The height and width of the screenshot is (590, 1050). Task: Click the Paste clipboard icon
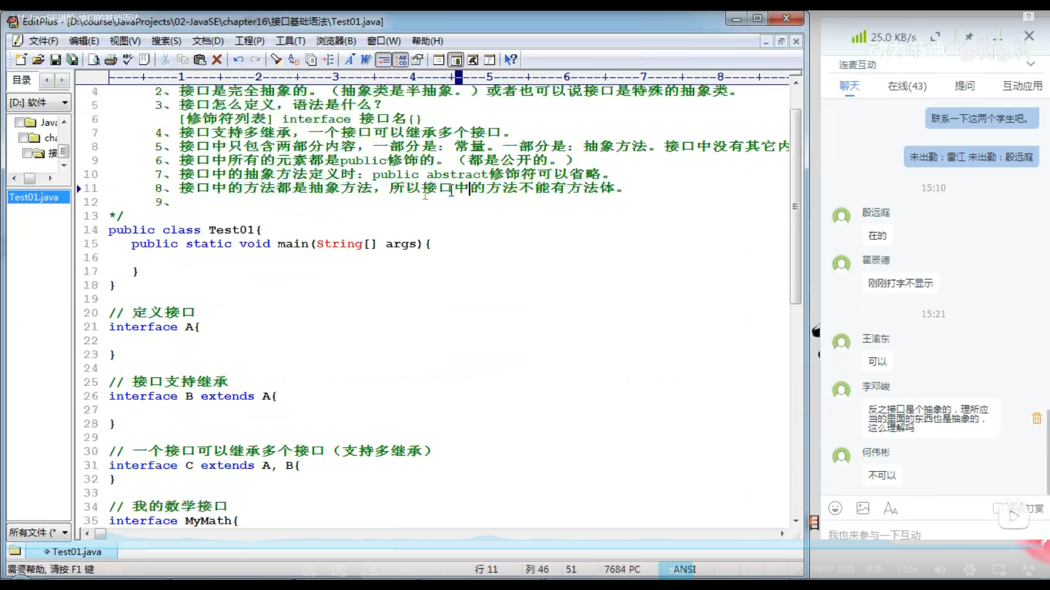point(200,60)
